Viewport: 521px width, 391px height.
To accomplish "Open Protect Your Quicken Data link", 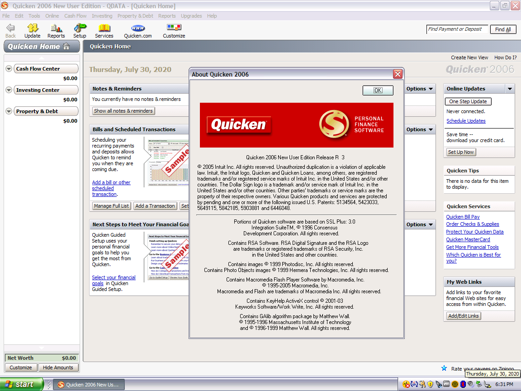I will (x=475, y=232).
